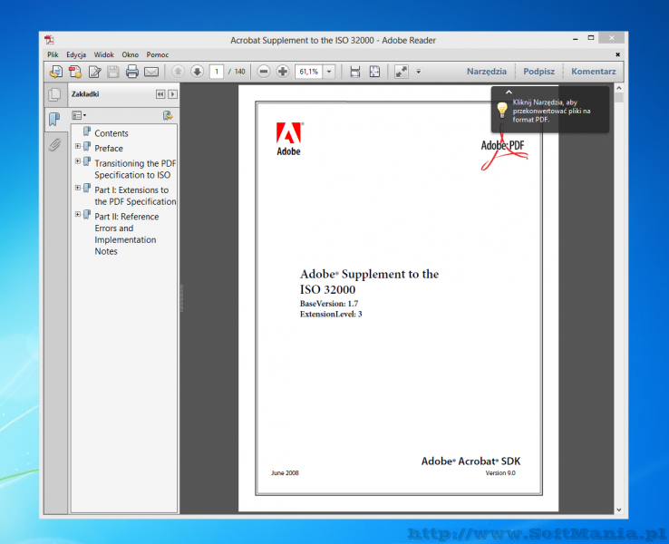The height and width of the screenshot is (544, 669).
Task: Toggle read mode expand icon
Action: pyautogui.click(x=402, y=72)
